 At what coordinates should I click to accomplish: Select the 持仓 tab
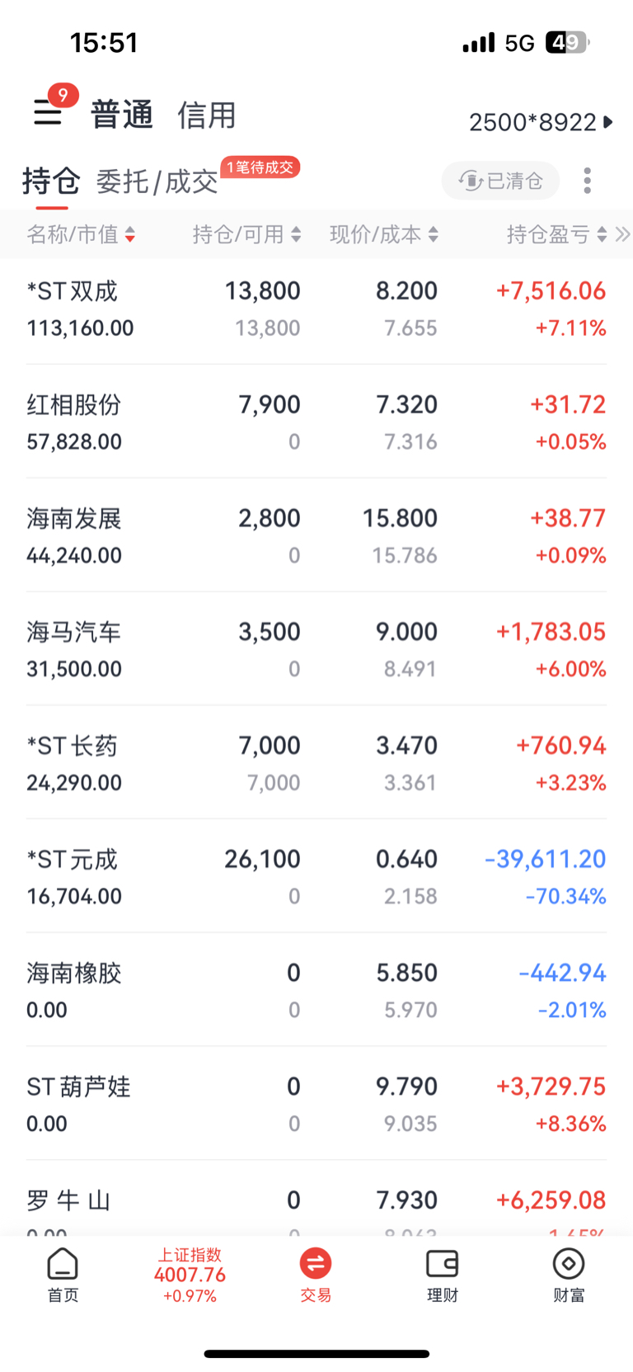point(51,181)
